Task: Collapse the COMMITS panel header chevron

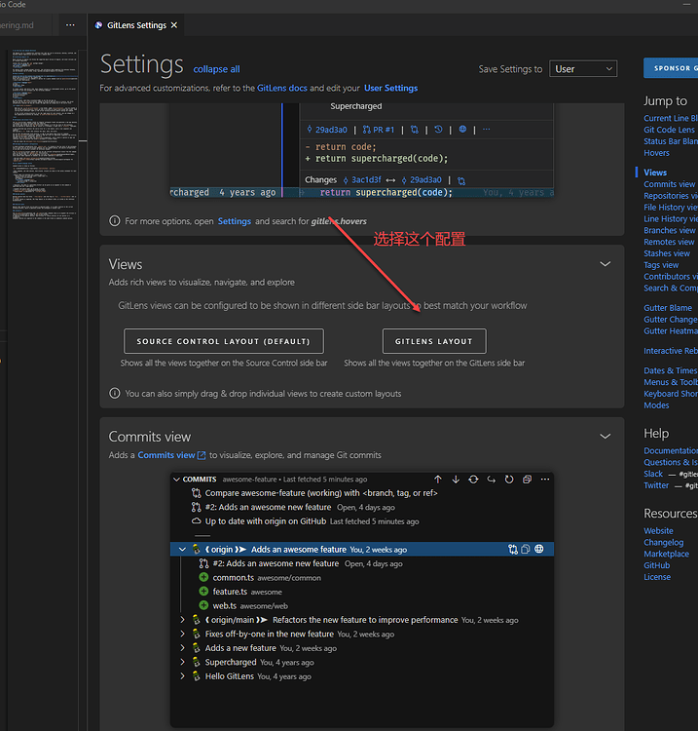Action: (x=176, y=480)
